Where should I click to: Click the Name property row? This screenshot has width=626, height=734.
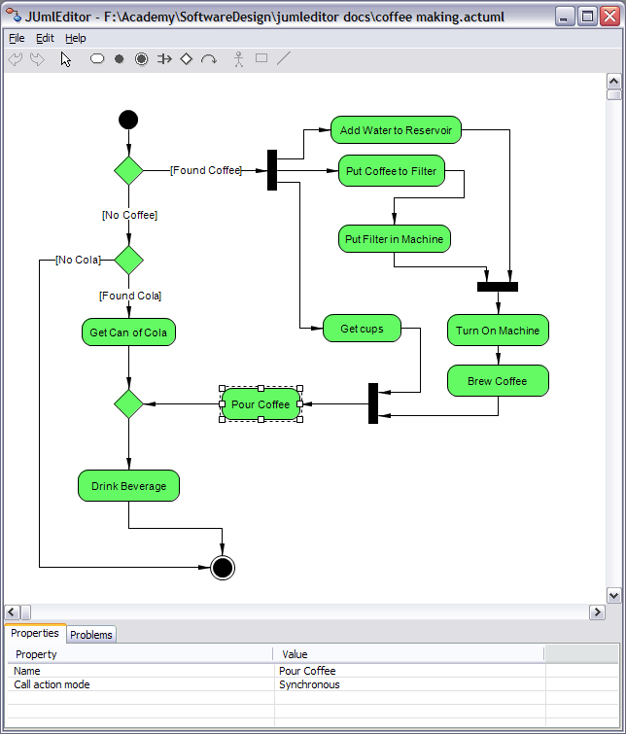click(313, 671)
